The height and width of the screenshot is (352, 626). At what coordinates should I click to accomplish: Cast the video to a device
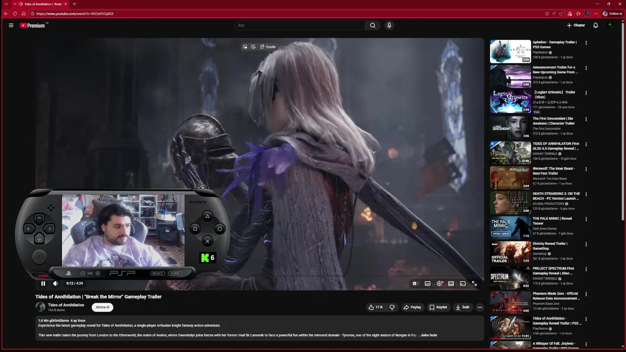pyautogui.click(x=463, y=284)
